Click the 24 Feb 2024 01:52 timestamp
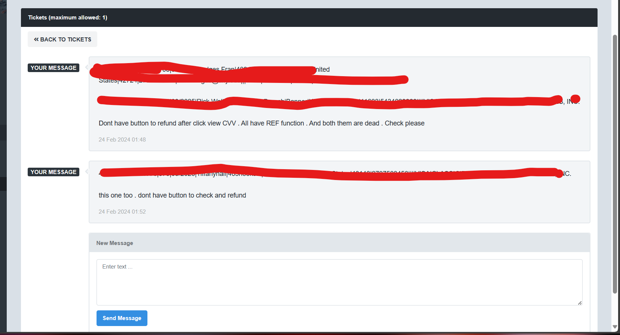This screenshot has width=620, height=335. point(122,211)
